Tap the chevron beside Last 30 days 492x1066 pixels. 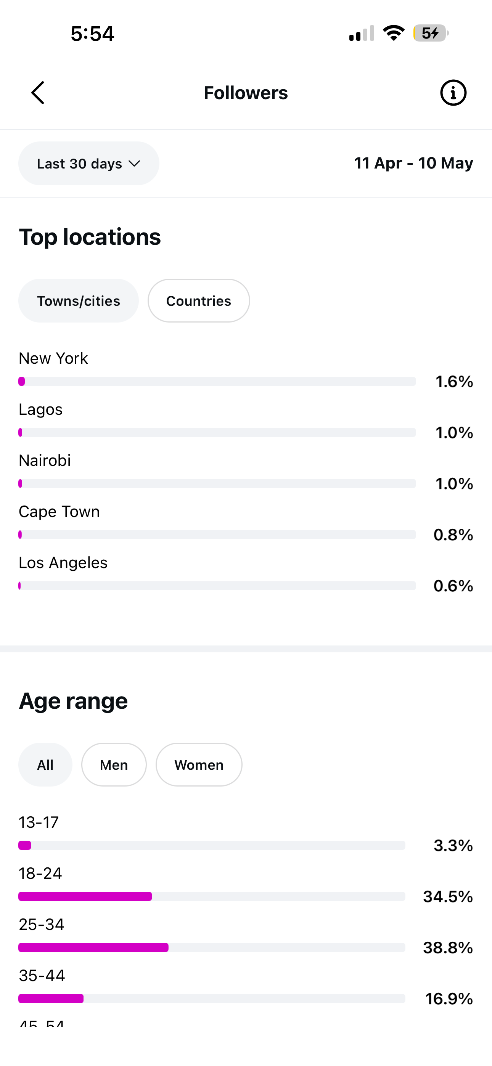134,164
